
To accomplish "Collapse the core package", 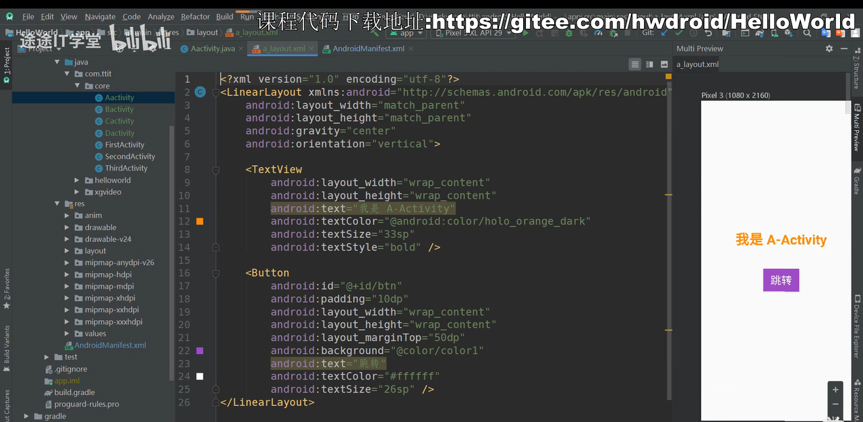I will (x=78, y=86).
